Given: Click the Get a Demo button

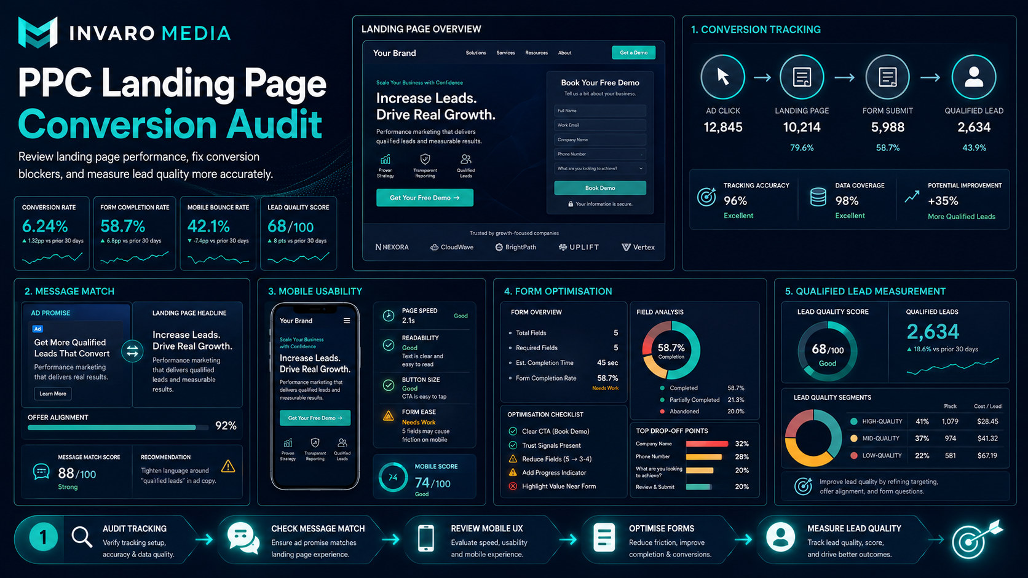Looking at the screenshot, I should tap(634, 53).
